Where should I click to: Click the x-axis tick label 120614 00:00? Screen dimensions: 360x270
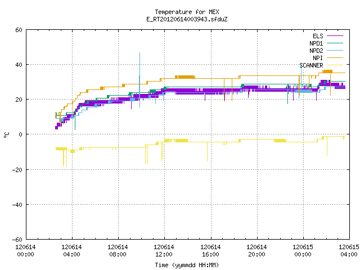tap(25, 251)
